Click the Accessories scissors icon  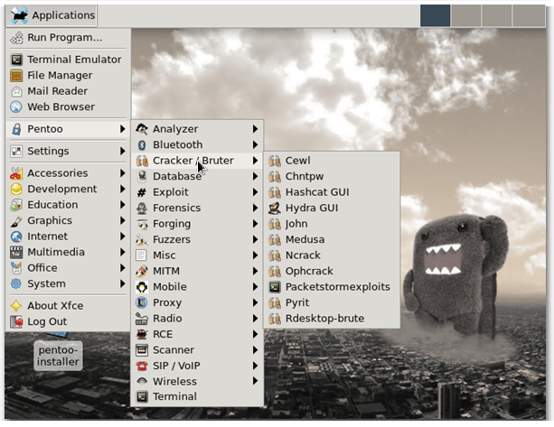(x=16, y=173)
